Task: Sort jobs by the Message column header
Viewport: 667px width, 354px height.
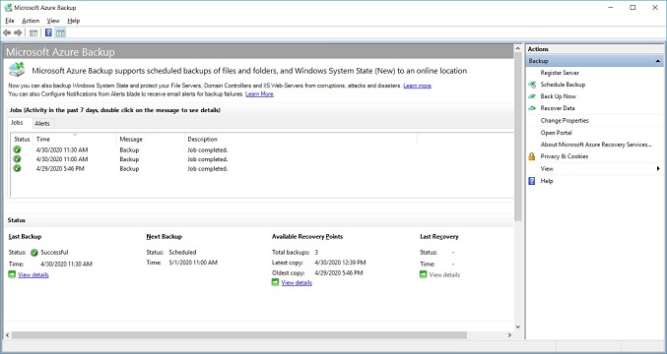Action: coord(151,139)
